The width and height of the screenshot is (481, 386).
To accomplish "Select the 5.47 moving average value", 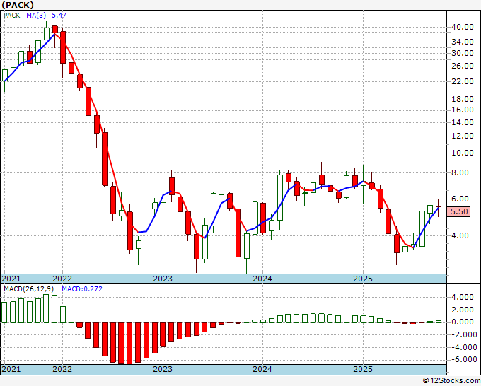I will [59, 16].
